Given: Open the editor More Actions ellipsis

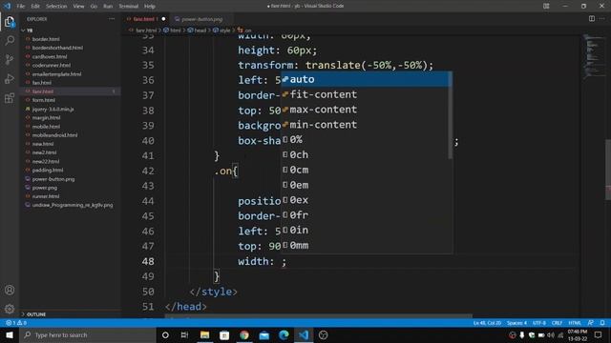Looking at the screenshot, I should click(x=602, y=19).
